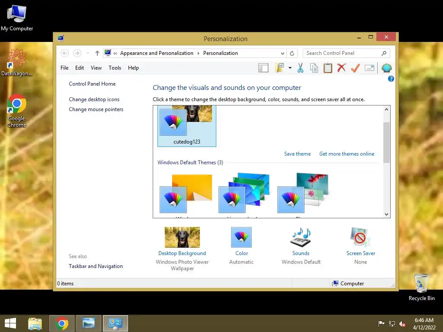Screen dimensions: 443x332
Task: Open the blue Help question mark
Action: pyautogui.click(x=391, y=79)
